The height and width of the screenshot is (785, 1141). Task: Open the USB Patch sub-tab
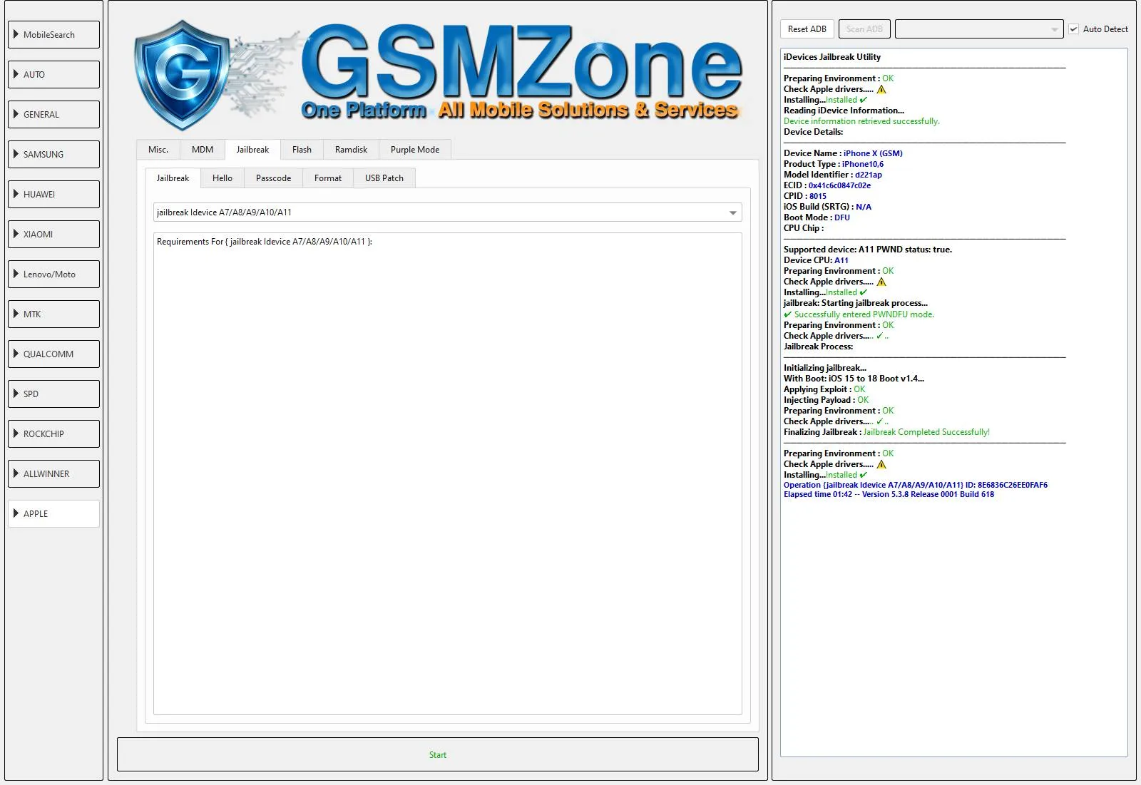coord(384,178)
